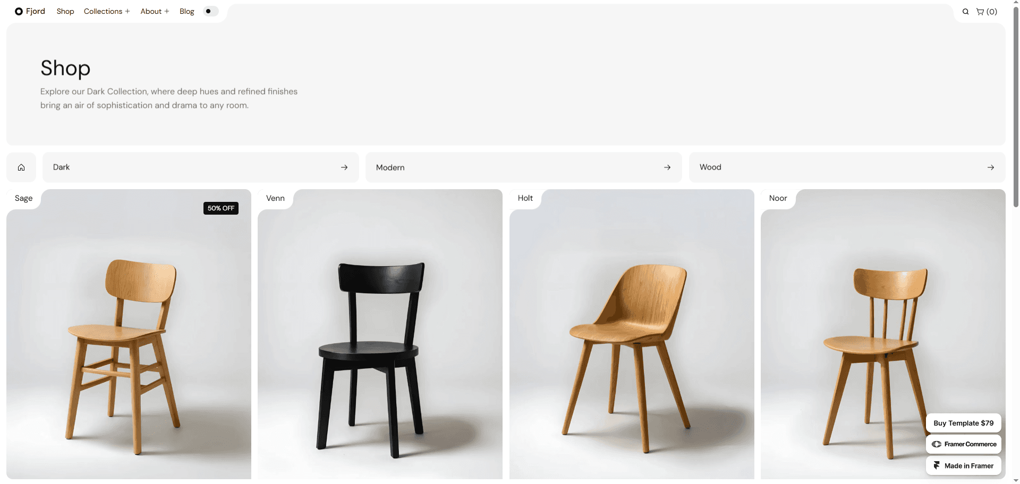Click the page vertical scrollbar
This screenshot has height=484, width=1020.
tap(1016, 106)
